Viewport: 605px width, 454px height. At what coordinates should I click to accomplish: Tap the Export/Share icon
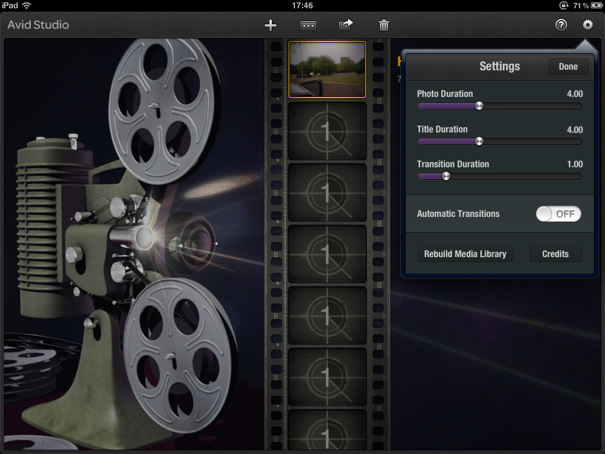coord(346,25)
